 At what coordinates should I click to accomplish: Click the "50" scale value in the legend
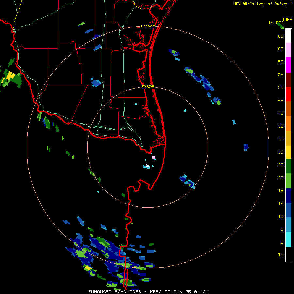pyautogui.click(x=281, y=88)
